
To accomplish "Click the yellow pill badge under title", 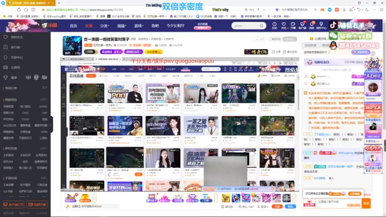I will [153, 52].
